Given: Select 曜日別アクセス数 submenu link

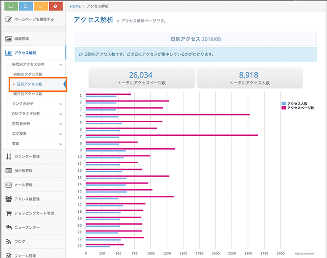Looking at the screenshot, I should click(x=28, y=94).
